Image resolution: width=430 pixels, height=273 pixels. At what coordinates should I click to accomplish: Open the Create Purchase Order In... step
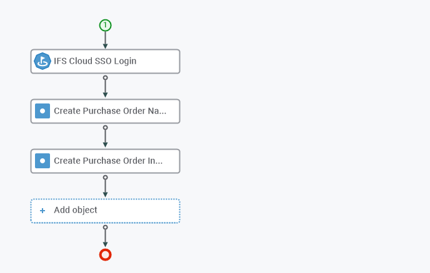click(x=105, y=161)
